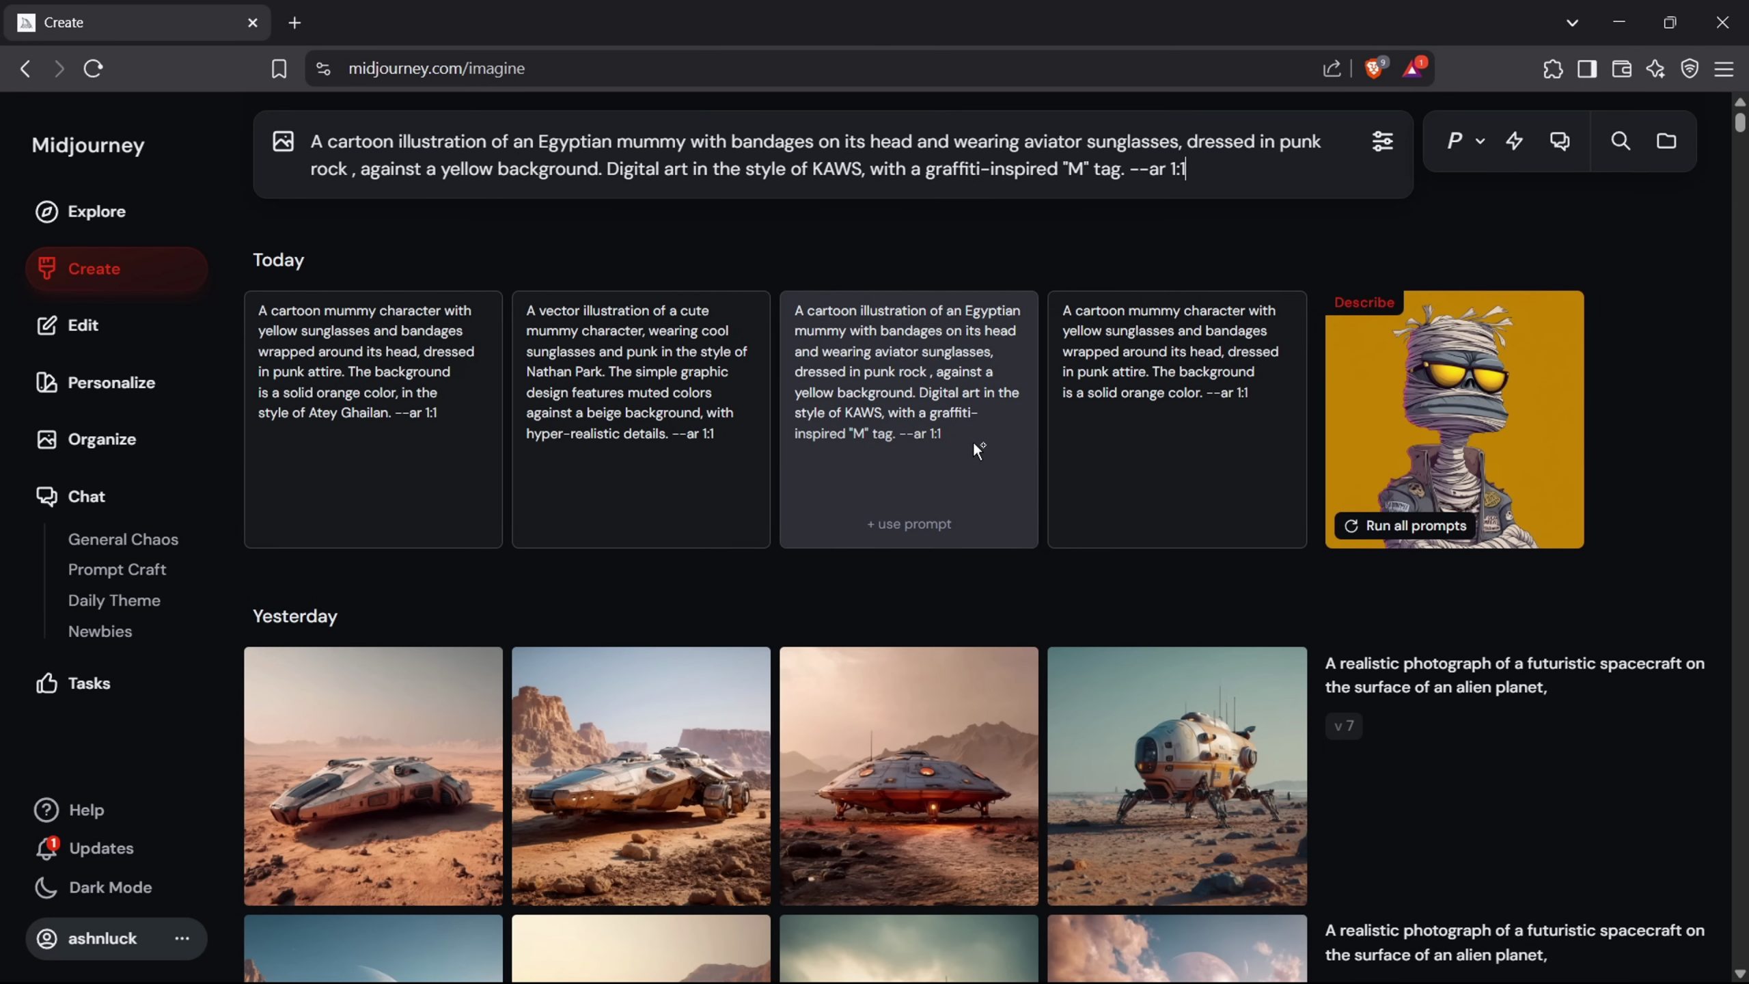Open the red flying saucer thumbnail
Image resolution: width=1749 pixels, height=984 pixels.
click(909, 776)
